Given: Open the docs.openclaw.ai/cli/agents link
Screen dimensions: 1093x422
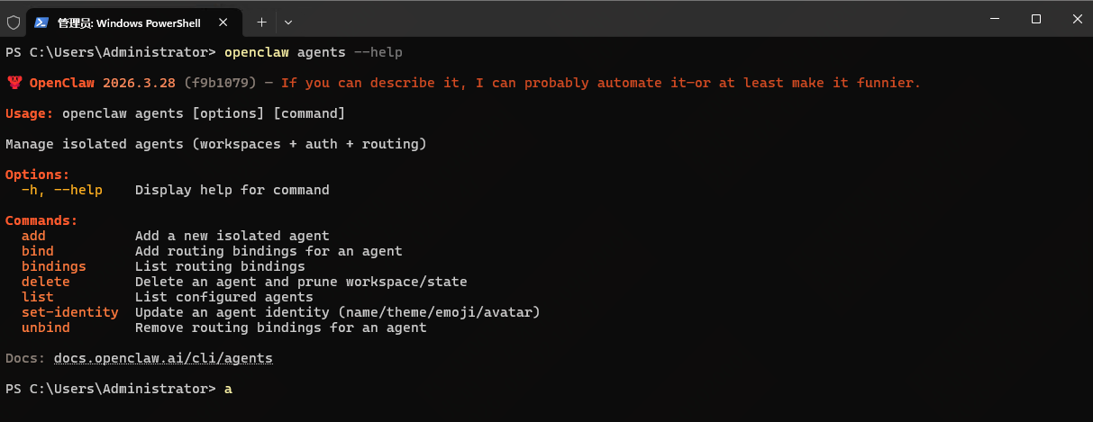Looking at the screenshot, I should pos(163,358).
